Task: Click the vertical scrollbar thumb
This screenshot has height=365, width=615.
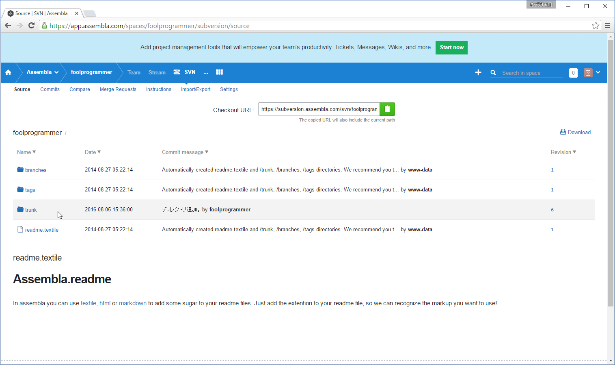Action: pos(611,173)
